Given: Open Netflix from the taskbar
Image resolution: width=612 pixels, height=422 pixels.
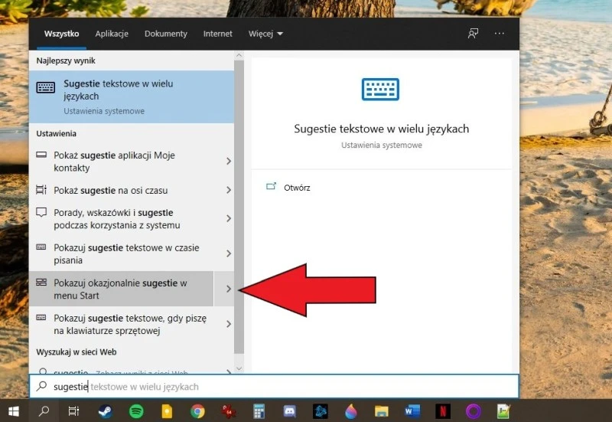Looking at the screenshot, I should (x=444, y=411).
